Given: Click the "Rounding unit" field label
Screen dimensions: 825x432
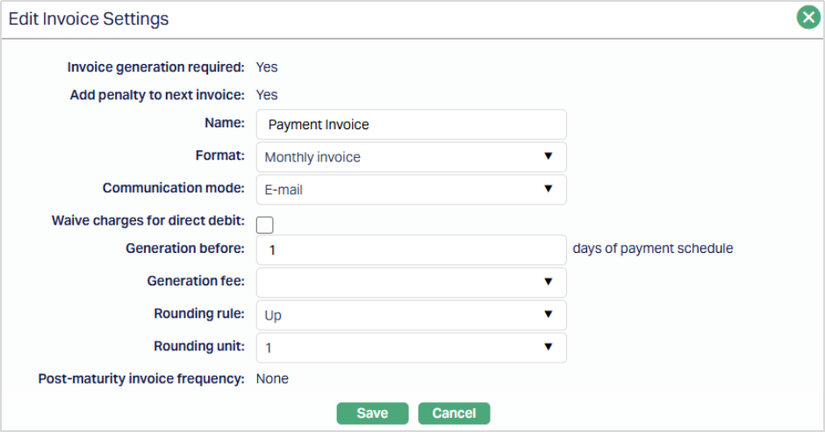Looking at the screenshot, I should pyautogui.click(x=197, y=346).
